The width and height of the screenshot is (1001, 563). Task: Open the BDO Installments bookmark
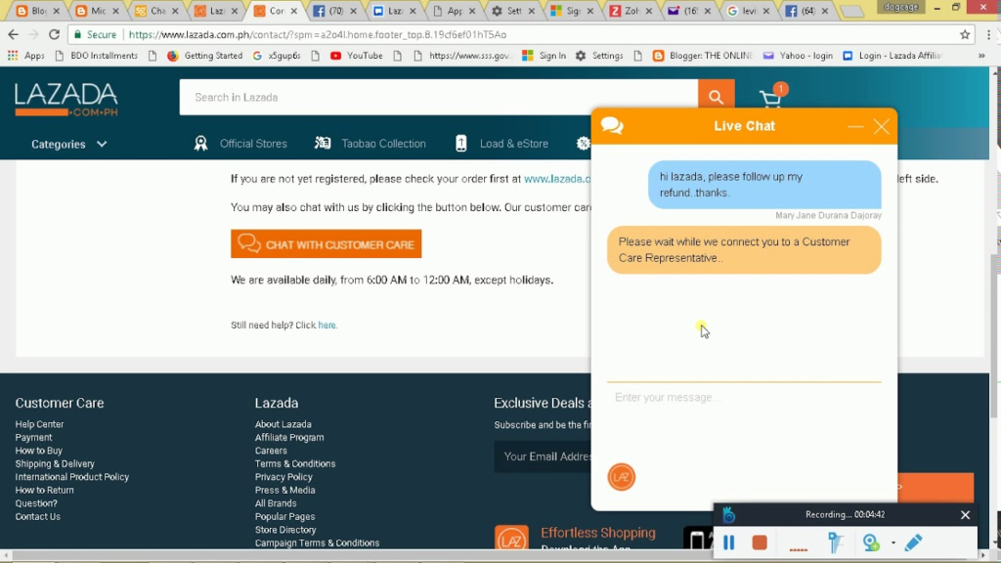click(97, 56)
